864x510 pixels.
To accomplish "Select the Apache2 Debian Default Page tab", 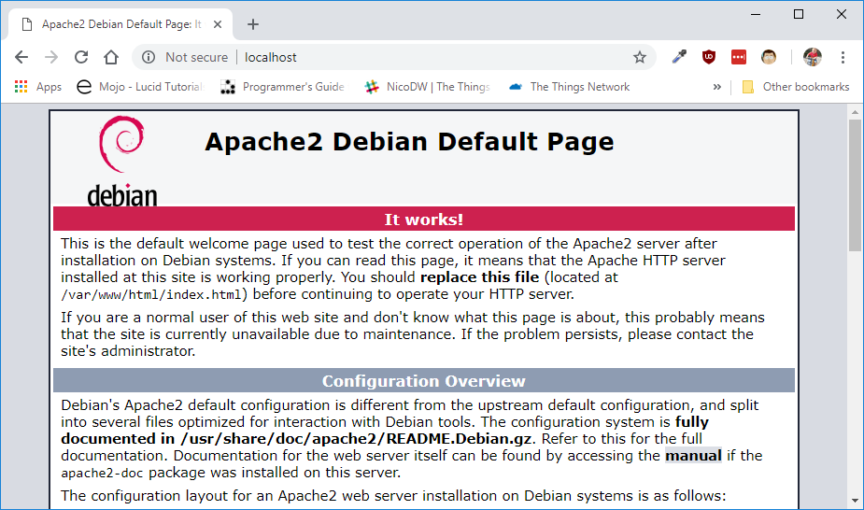I will coord(121,24).
